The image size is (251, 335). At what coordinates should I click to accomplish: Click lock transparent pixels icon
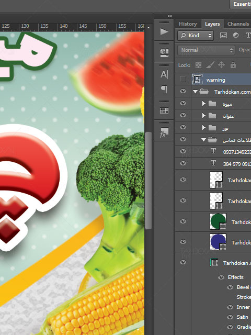(x=198, y=65)
